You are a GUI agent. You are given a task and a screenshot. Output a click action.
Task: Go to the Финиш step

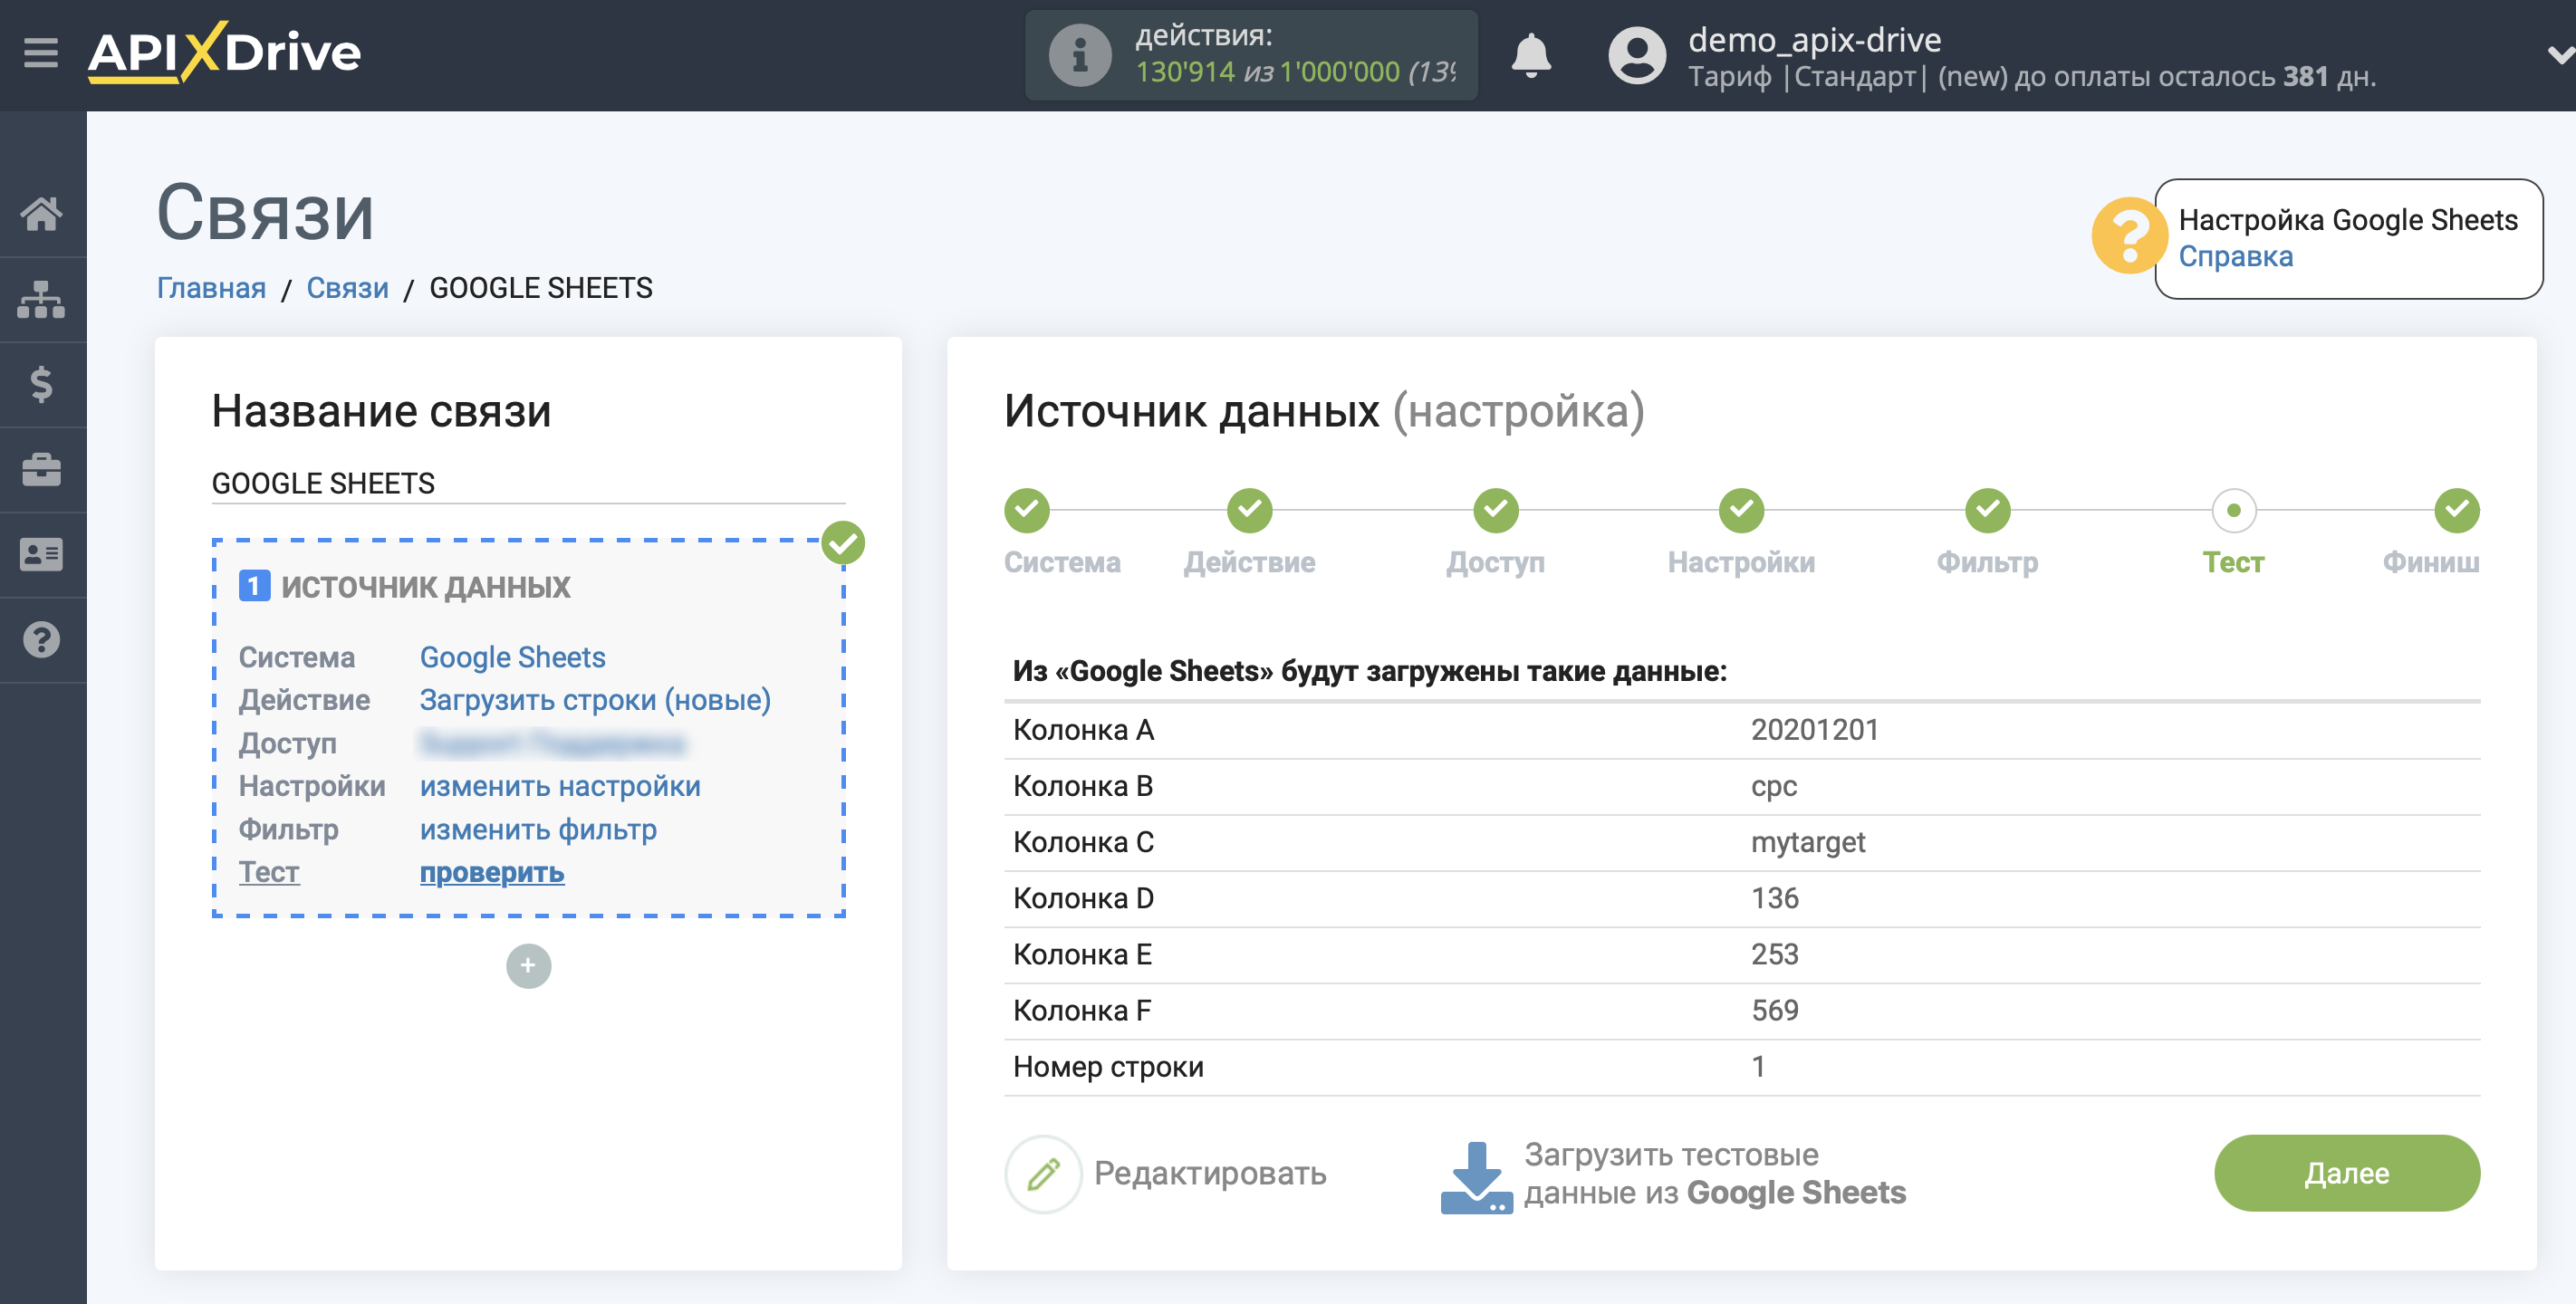tap(2456, 511)
